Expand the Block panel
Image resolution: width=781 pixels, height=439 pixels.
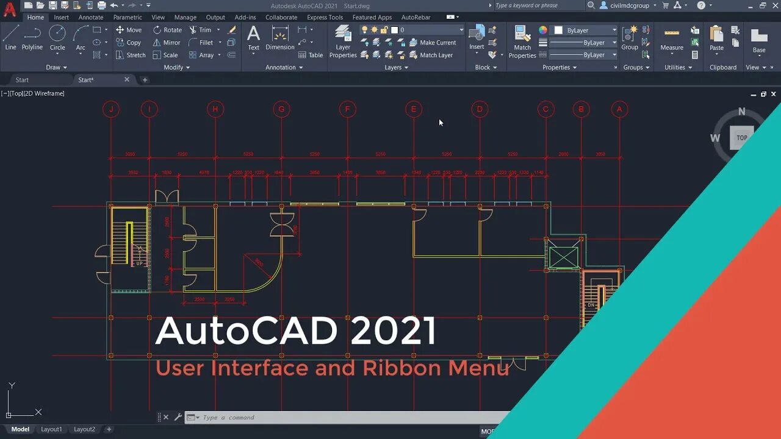[486, 67]
